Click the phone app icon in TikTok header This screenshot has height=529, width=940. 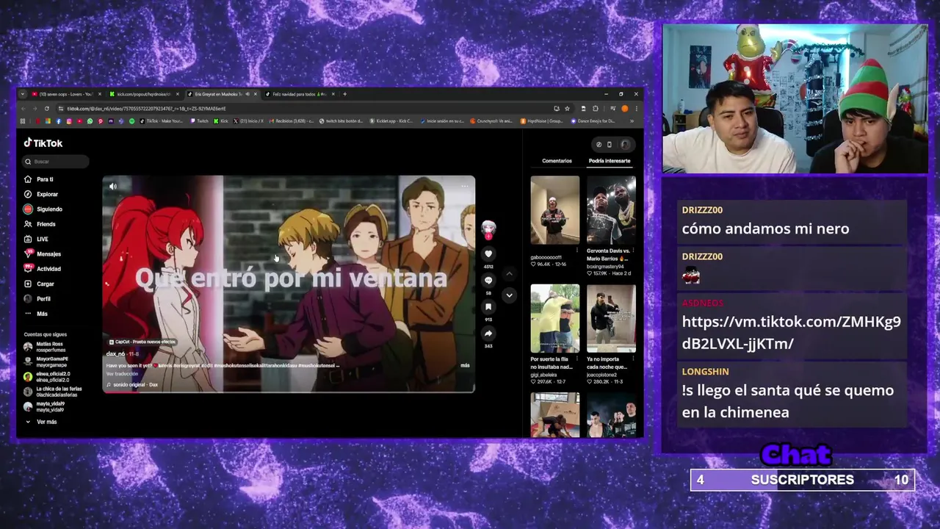pyautogui.click(x=610, y=145)
